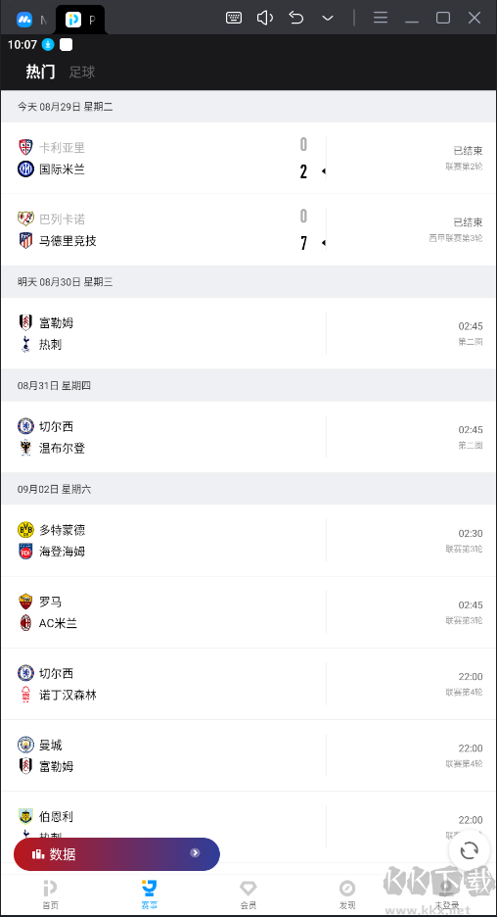
Task: Click the 多特蒙德 team badge
Action: pos(25,530)
